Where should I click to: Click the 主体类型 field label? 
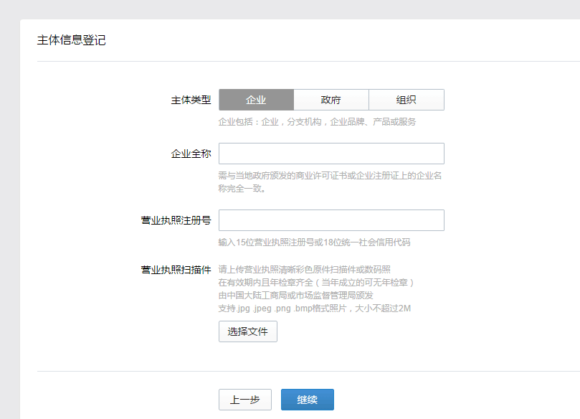coord(191,100)
